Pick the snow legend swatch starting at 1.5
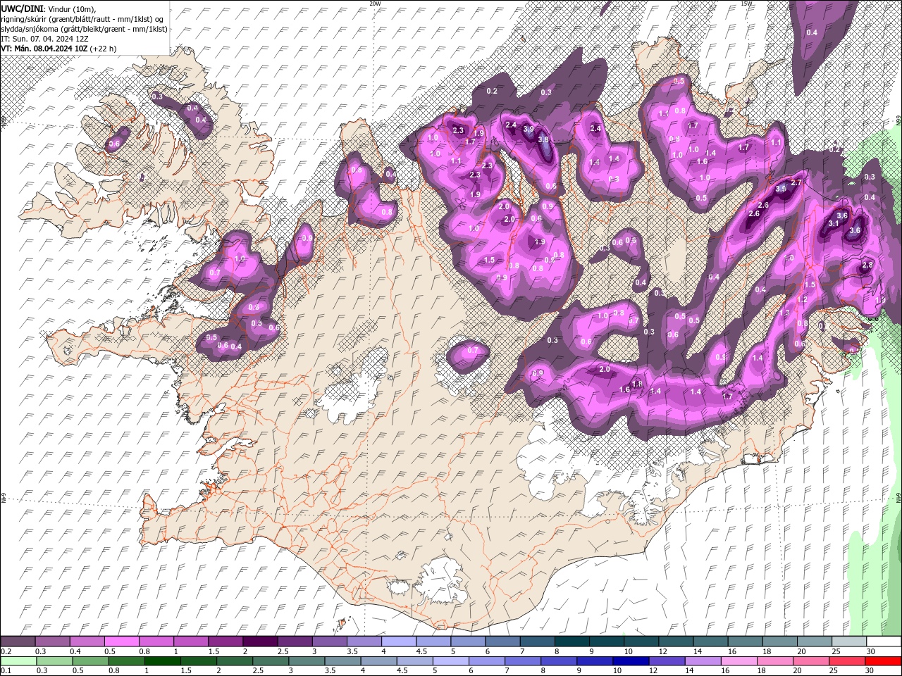The image size is (902, 676). point(225,641)
